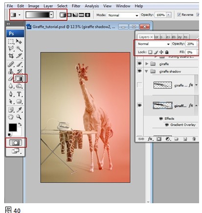The width and height of the screenshot is (202, 213).
Task: Hide the giraffe shadow group
Action: tap(139, 71)
